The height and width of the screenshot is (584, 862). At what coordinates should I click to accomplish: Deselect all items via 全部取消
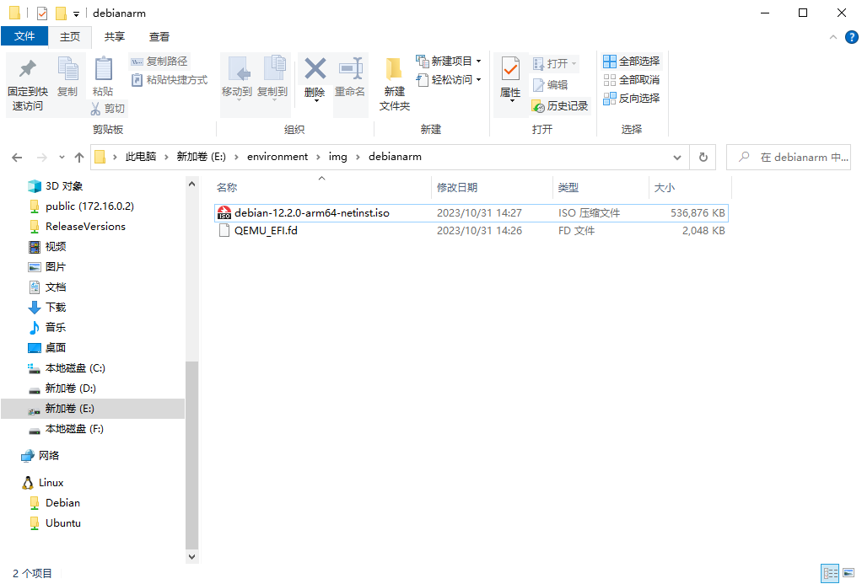click(631, 80)
